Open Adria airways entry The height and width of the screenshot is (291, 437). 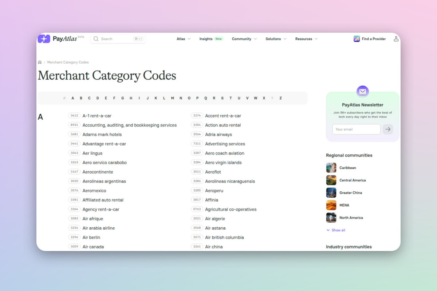coord(219,135)
